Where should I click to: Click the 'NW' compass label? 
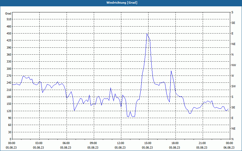[x=234, y=65]
